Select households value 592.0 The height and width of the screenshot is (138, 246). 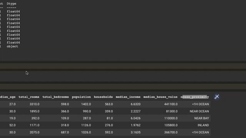pyautogui.click(x=109, y=132)
